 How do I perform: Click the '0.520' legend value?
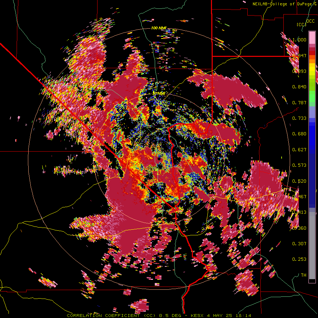[x=299, y=181]
